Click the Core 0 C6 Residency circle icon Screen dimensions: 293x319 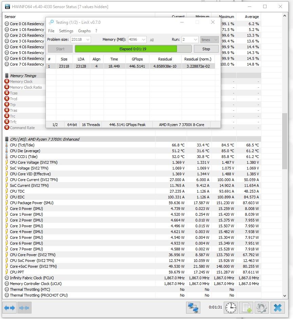tap(7, 23)
